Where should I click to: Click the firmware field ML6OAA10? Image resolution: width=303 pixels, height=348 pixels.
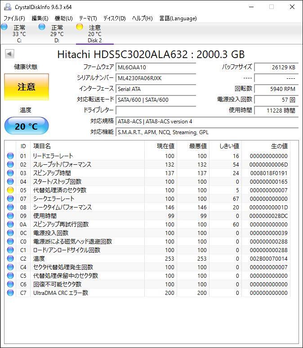(x=156, y=67)
